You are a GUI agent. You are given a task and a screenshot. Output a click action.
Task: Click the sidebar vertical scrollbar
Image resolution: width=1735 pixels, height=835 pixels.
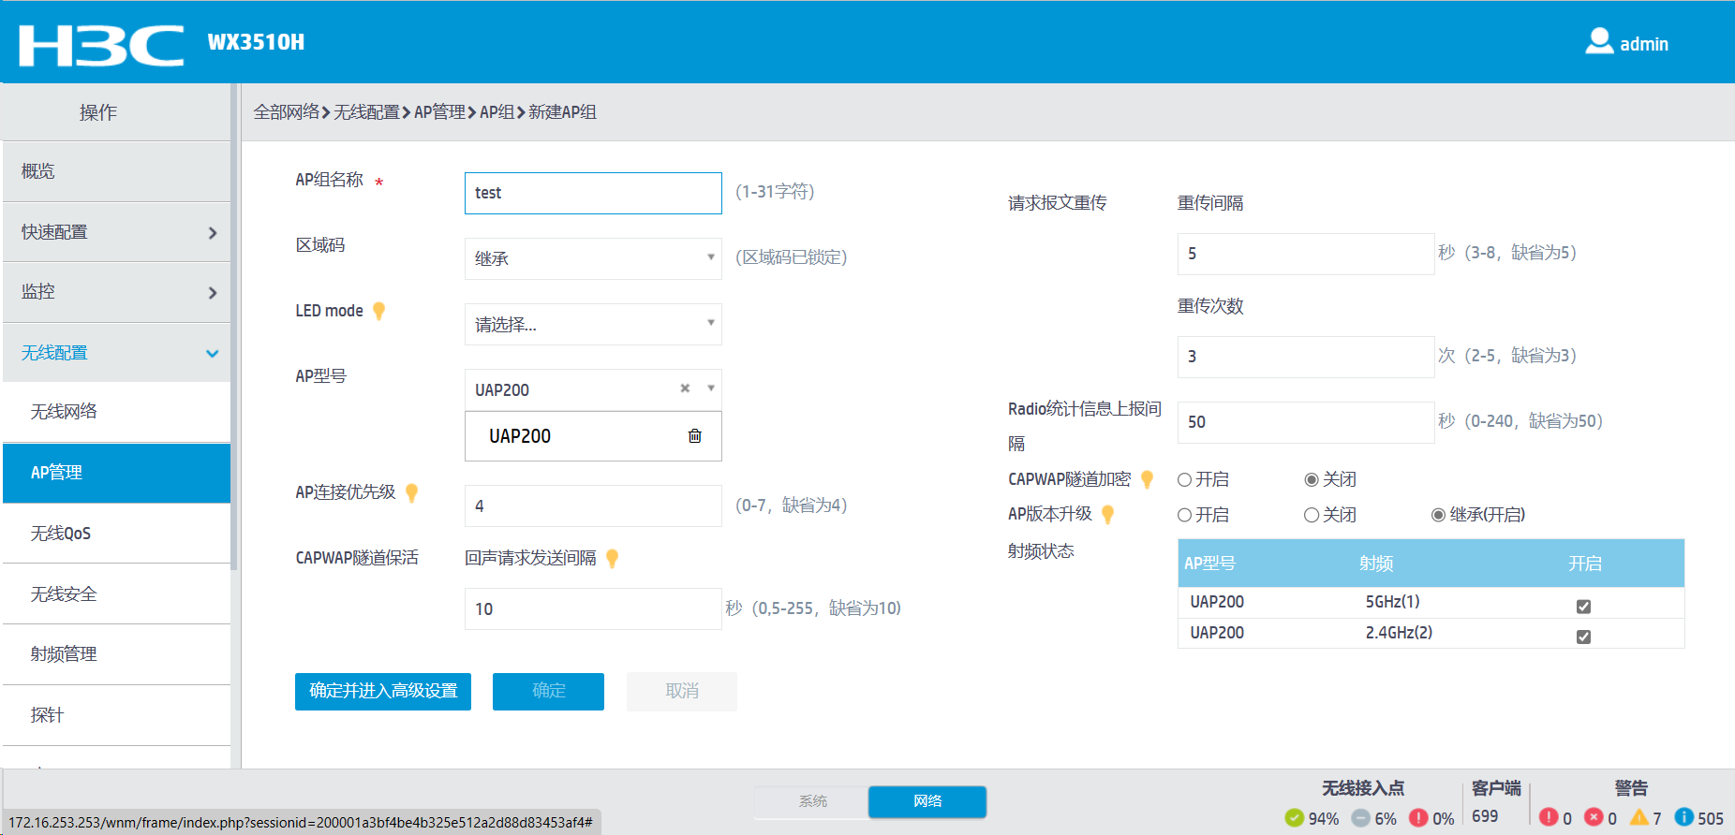pyautogui.click(x=234, y=328)
